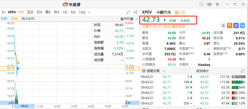Screen dimensions: 248x109
Task: Open the mail messages icon
Action: coord(209,4)
